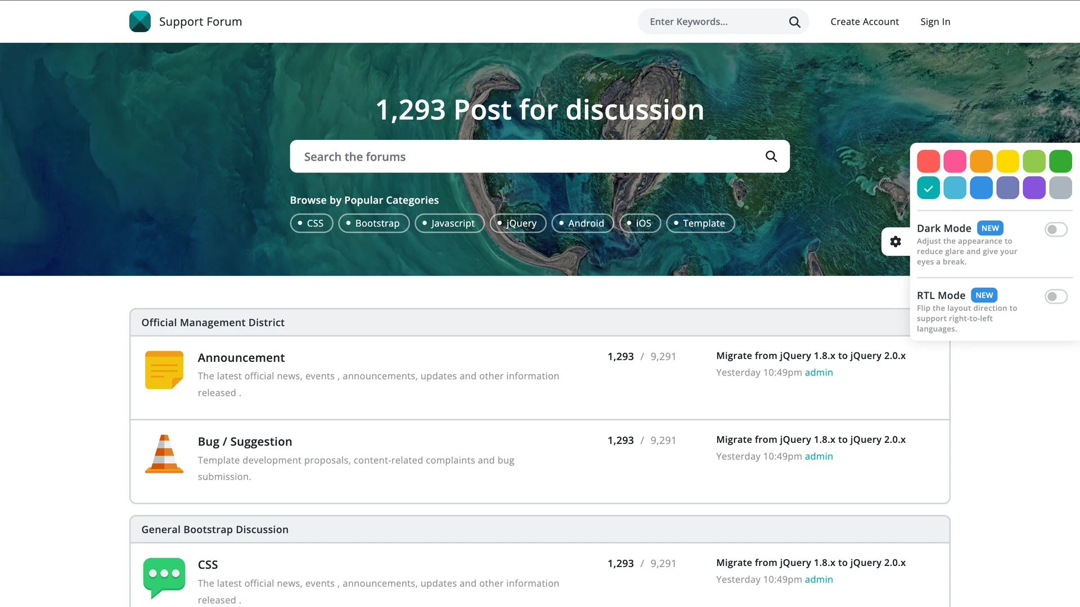Click the forum search magnifier icon
1080x607 pixels.
coord(771,156)
